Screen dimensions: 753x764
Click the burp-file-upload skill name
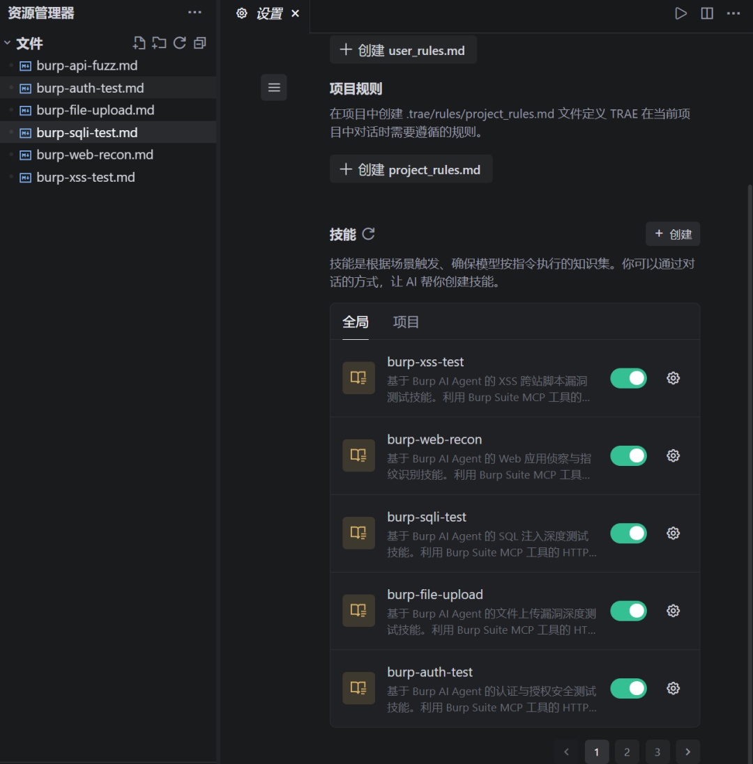point(435,595)
